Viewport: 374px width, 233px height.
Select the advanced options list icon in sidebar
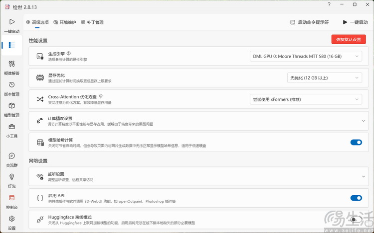11,45
